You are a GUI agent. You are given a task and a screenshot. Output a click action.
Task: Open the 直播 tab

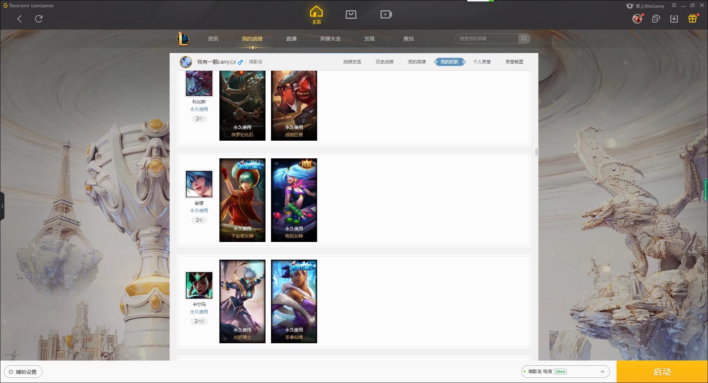(x=291, y=39)
